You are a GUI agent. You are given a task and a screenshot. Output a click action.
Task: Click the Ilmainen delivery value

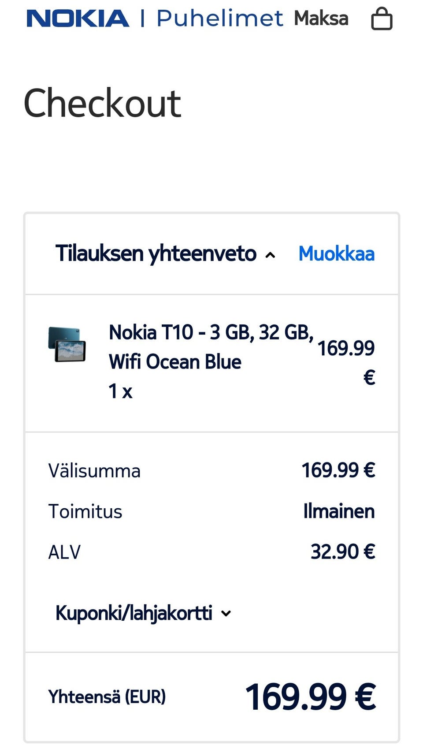(338, 511)
